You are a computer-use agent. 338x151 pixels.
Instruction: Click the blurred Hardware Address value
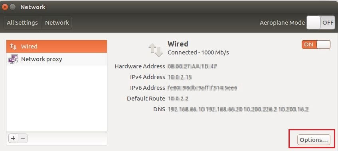click(x=192, y=66)
